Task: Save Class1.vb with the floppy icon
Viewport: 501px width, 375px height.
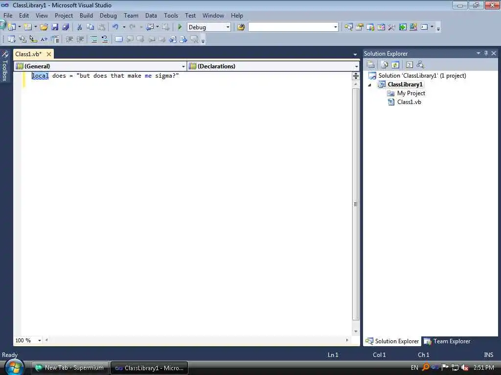Action: (55, 27)
